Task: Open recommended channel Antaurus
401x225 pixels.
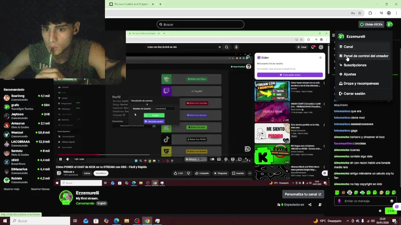Action: point(27,125)
